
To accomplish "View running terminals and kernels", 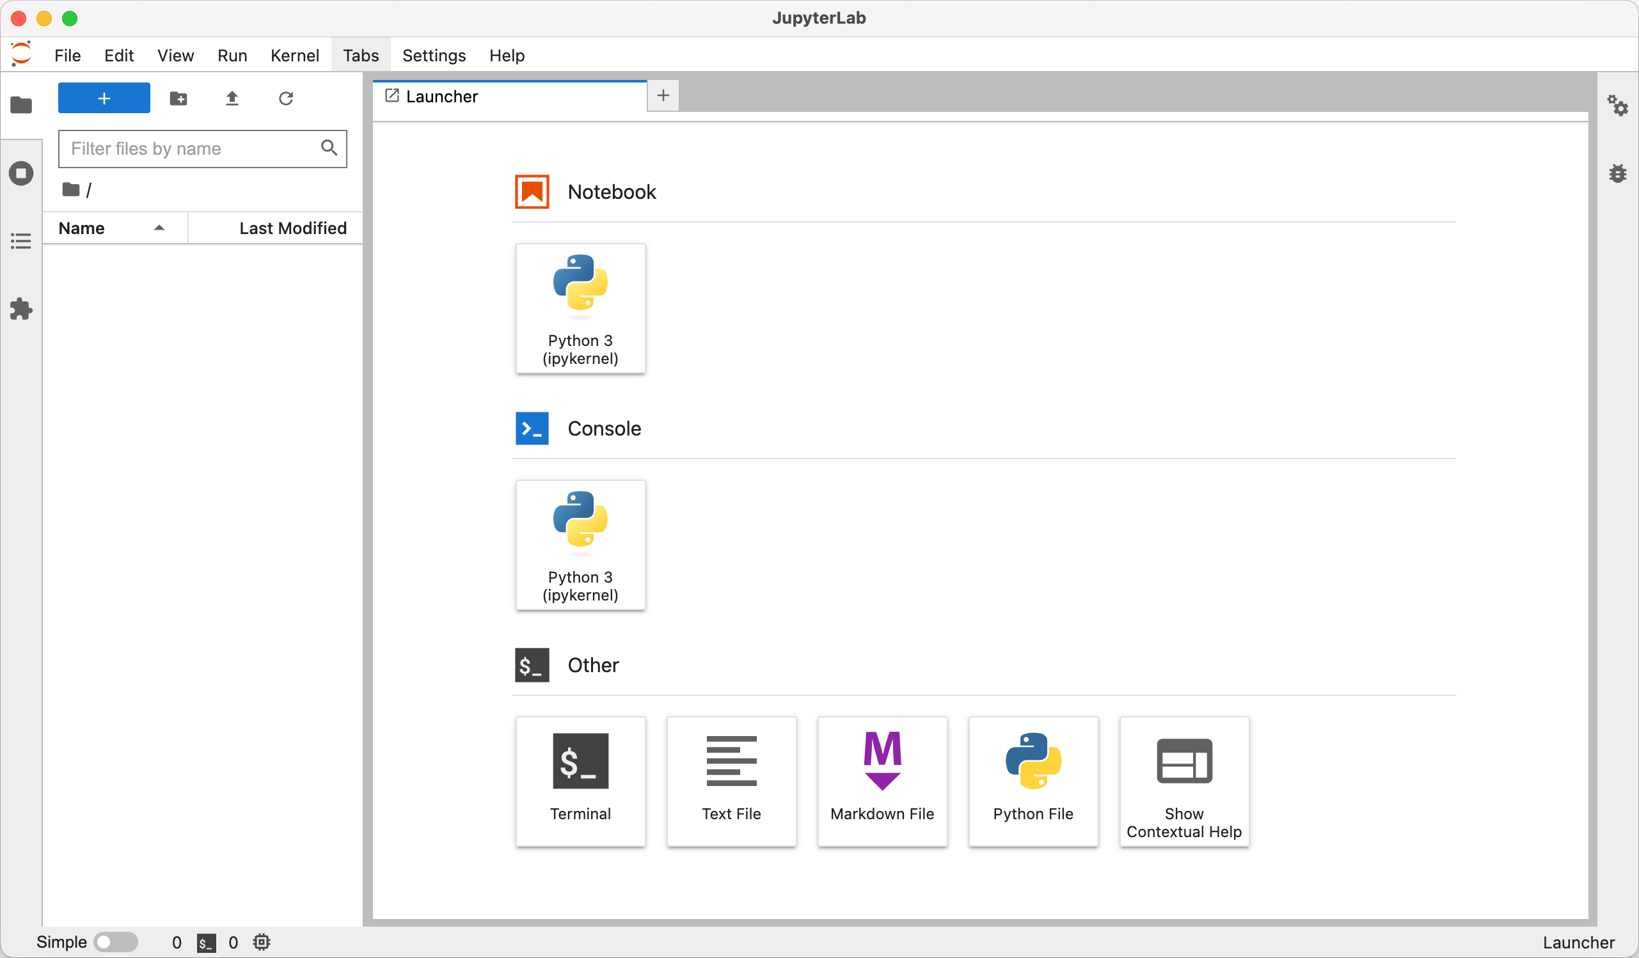I will [x=22, y=173].
